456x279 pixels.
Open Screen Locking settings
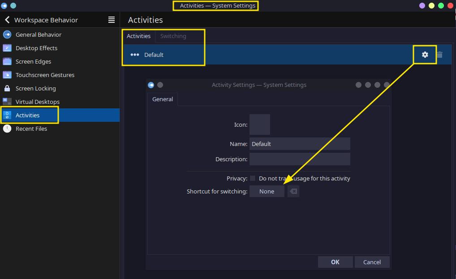point(60,88)
